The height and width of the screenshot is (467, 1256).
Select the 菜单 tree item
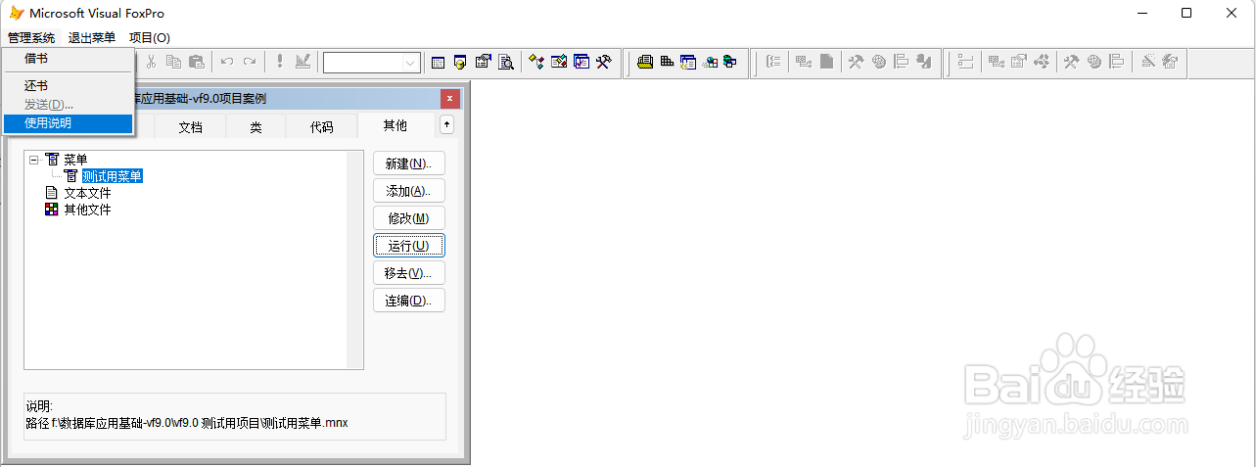coord(75,160)
